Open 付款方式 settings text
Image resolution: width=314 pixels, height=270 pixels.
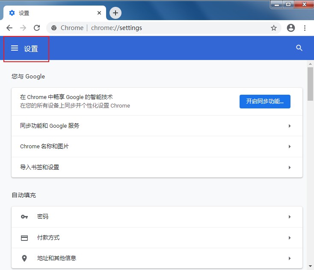pos(48,237)
